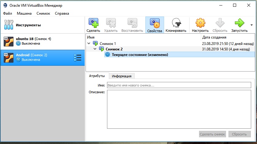This screenshot has height=144, width=257.
Task: Select the ubuntu 18 machine icon
Action: click(x=9, y=41)
